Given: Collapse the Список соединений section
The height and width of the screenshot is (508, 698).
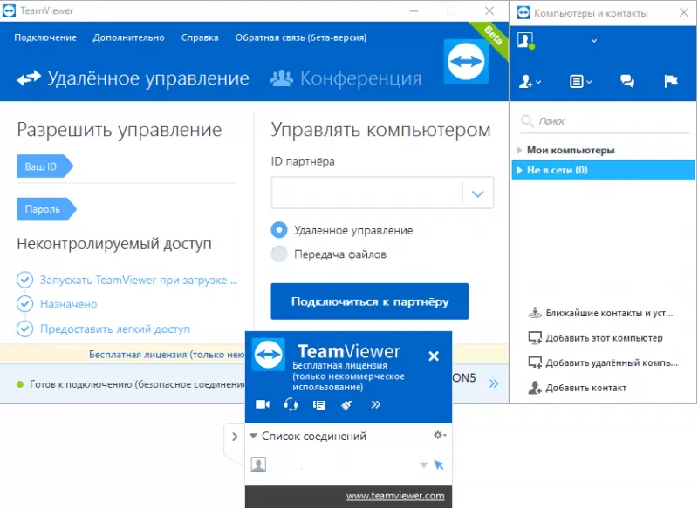Looking at the screenshot, I should point(253,436).
